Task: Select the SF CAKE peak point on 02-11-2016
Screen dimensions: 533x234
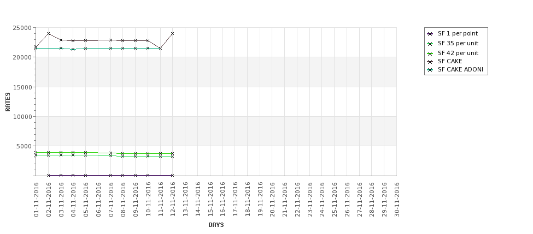Action: tap(48, 34)
